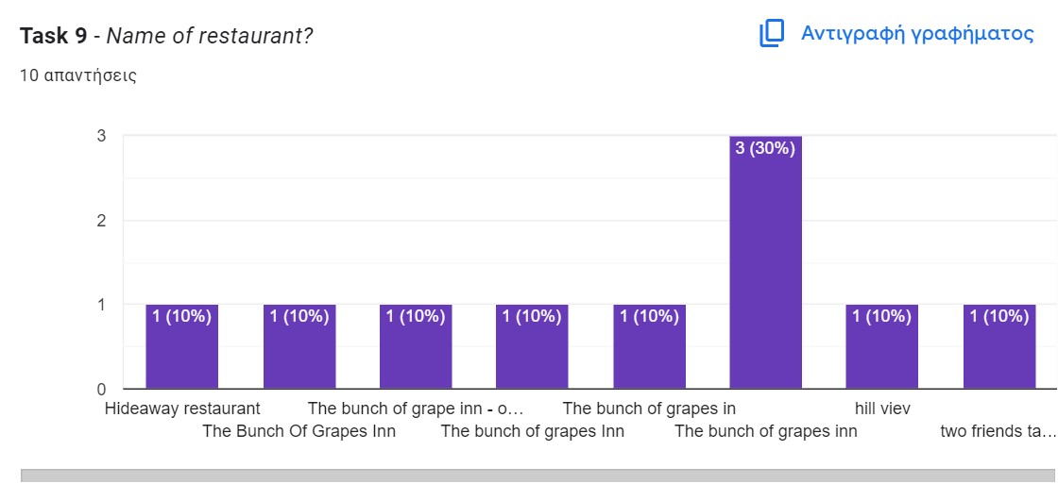Click 'The Bunch Of Grapes Inn' capitalized label
The image size is (1058, 484).
[x=299, y=432]
